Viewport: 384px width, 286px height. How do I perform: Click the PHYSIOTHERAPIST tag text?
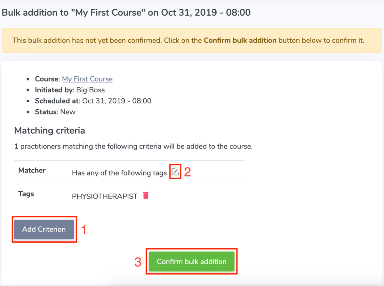[105, 196]
